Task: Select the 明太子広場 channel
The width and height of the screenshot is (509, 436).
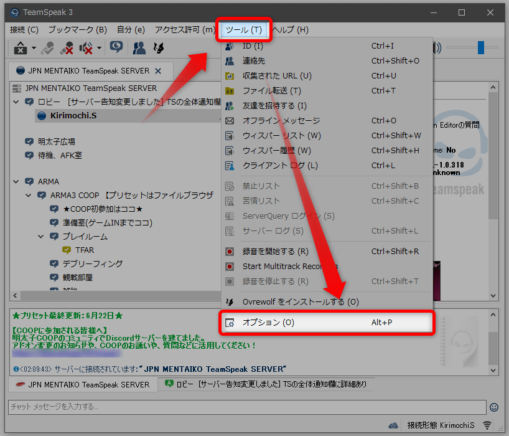Action: tap(57, 141)
